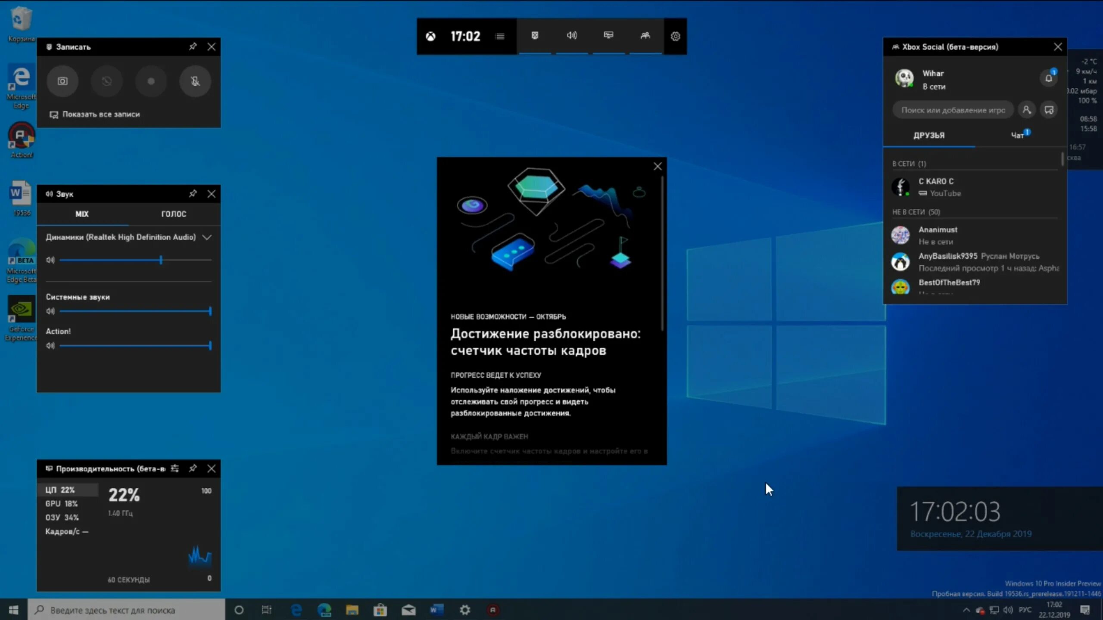Toggle microphone while recording

pos(195,81)
